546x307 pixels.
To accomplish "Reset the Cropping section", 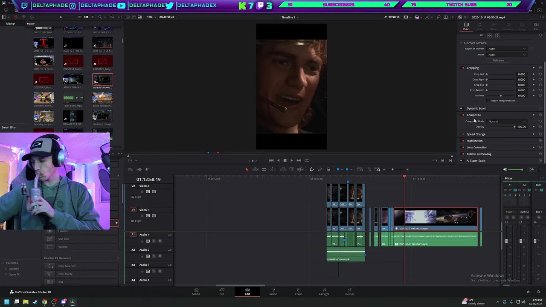I will point(540,68).
